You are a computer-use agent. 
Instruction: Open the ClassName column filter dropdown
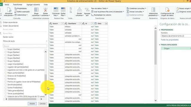[x=80, y=23]
